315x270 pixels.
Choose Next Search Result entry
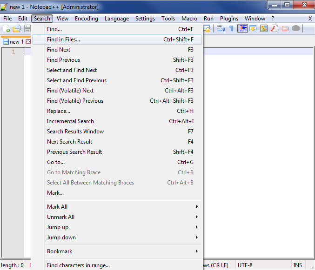tap(117, 142)
